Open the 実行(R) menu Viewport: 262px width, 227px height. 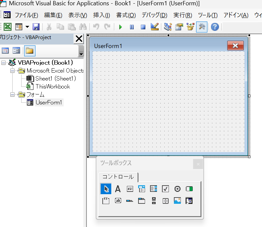(x=183, y=15)
